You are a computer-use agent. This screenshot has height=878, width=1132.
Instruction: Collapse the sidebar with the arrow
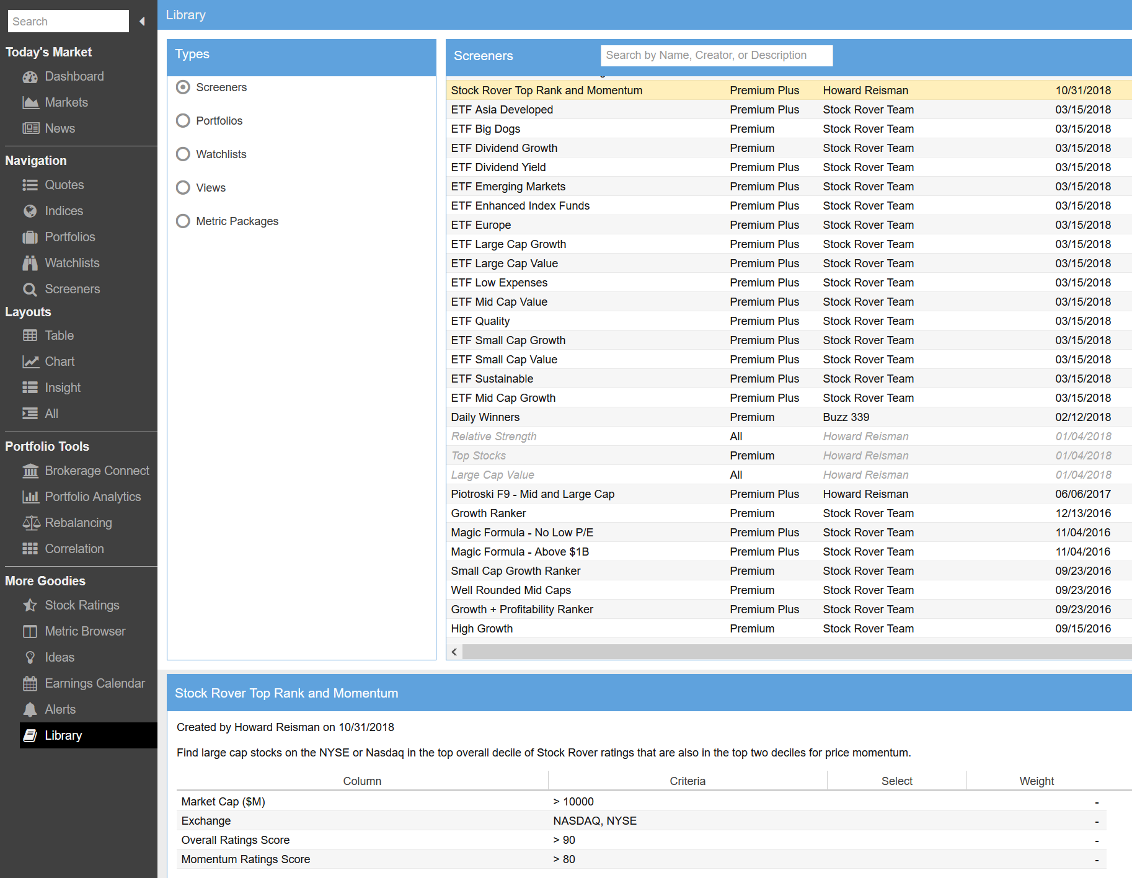point(142,22)
